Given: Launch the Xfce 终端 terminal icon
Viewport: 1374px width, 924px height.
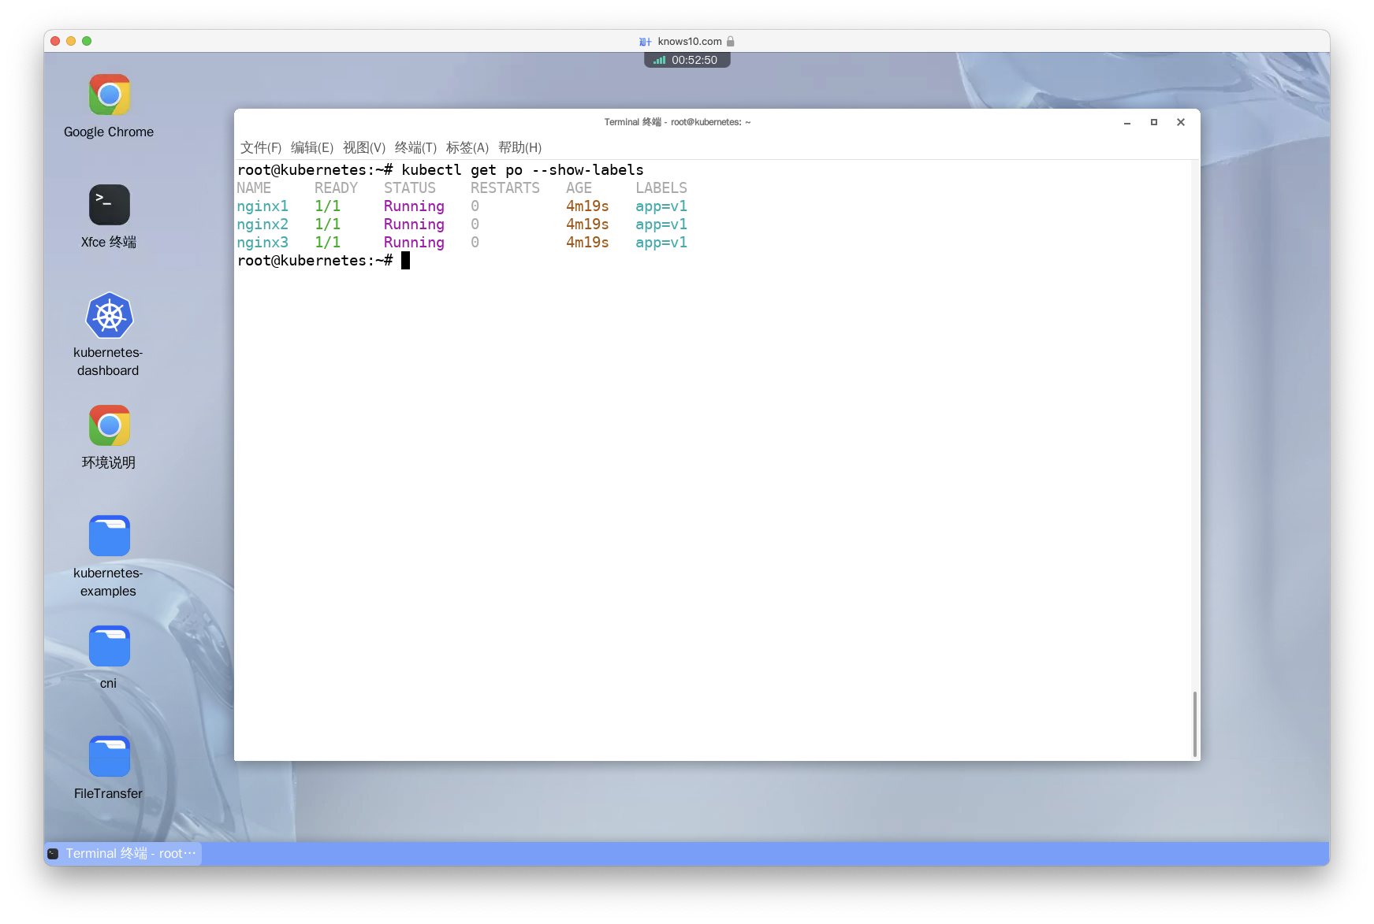Looking at the screenshot, I should click(109, 205).
